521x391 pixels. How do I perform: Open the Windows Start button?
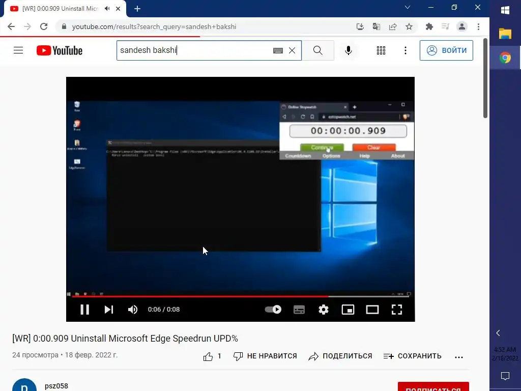click(x=505, y=10)
